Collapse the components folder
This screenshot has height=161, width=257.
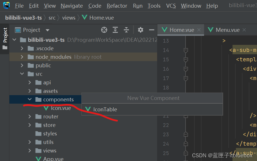pos(30,100)
